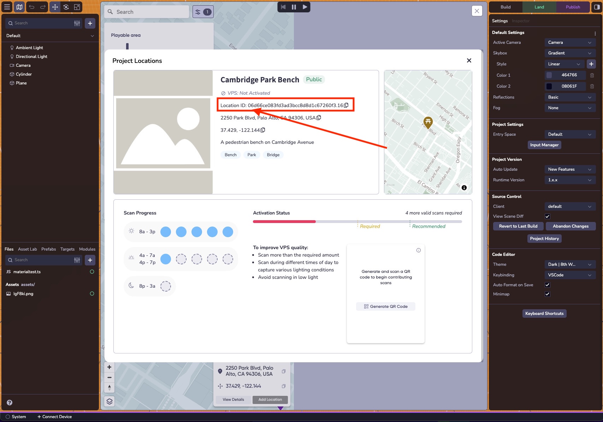The width and height of the screenshot is (603, 422).
Task: Click the bench location map pin
Action: click(x=428, y=123)
